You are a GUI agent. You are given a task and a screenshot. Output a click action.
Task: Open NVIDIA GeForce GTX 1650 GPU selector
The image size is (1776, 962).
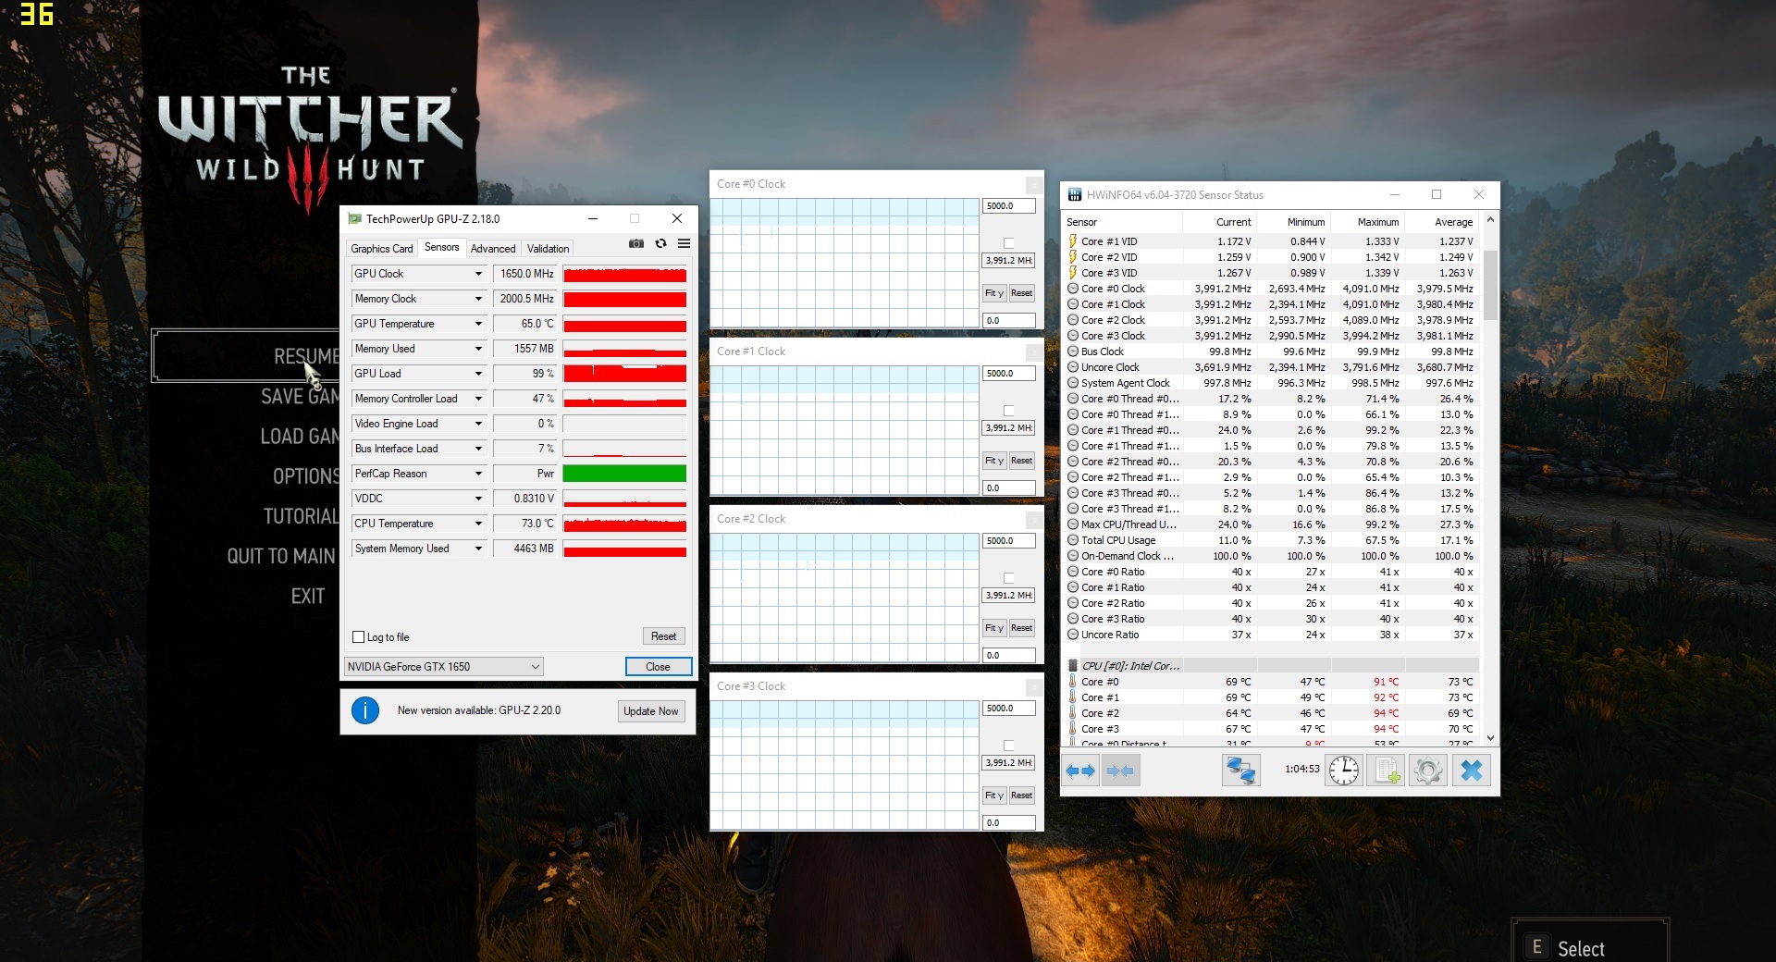(444, 667)
